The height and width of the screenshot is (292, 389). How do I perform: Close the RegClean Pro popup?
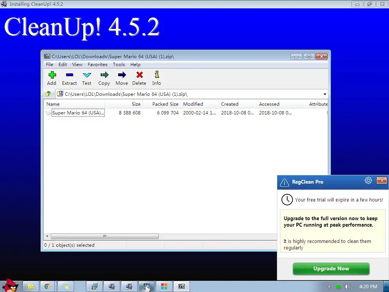pos(381,180)
